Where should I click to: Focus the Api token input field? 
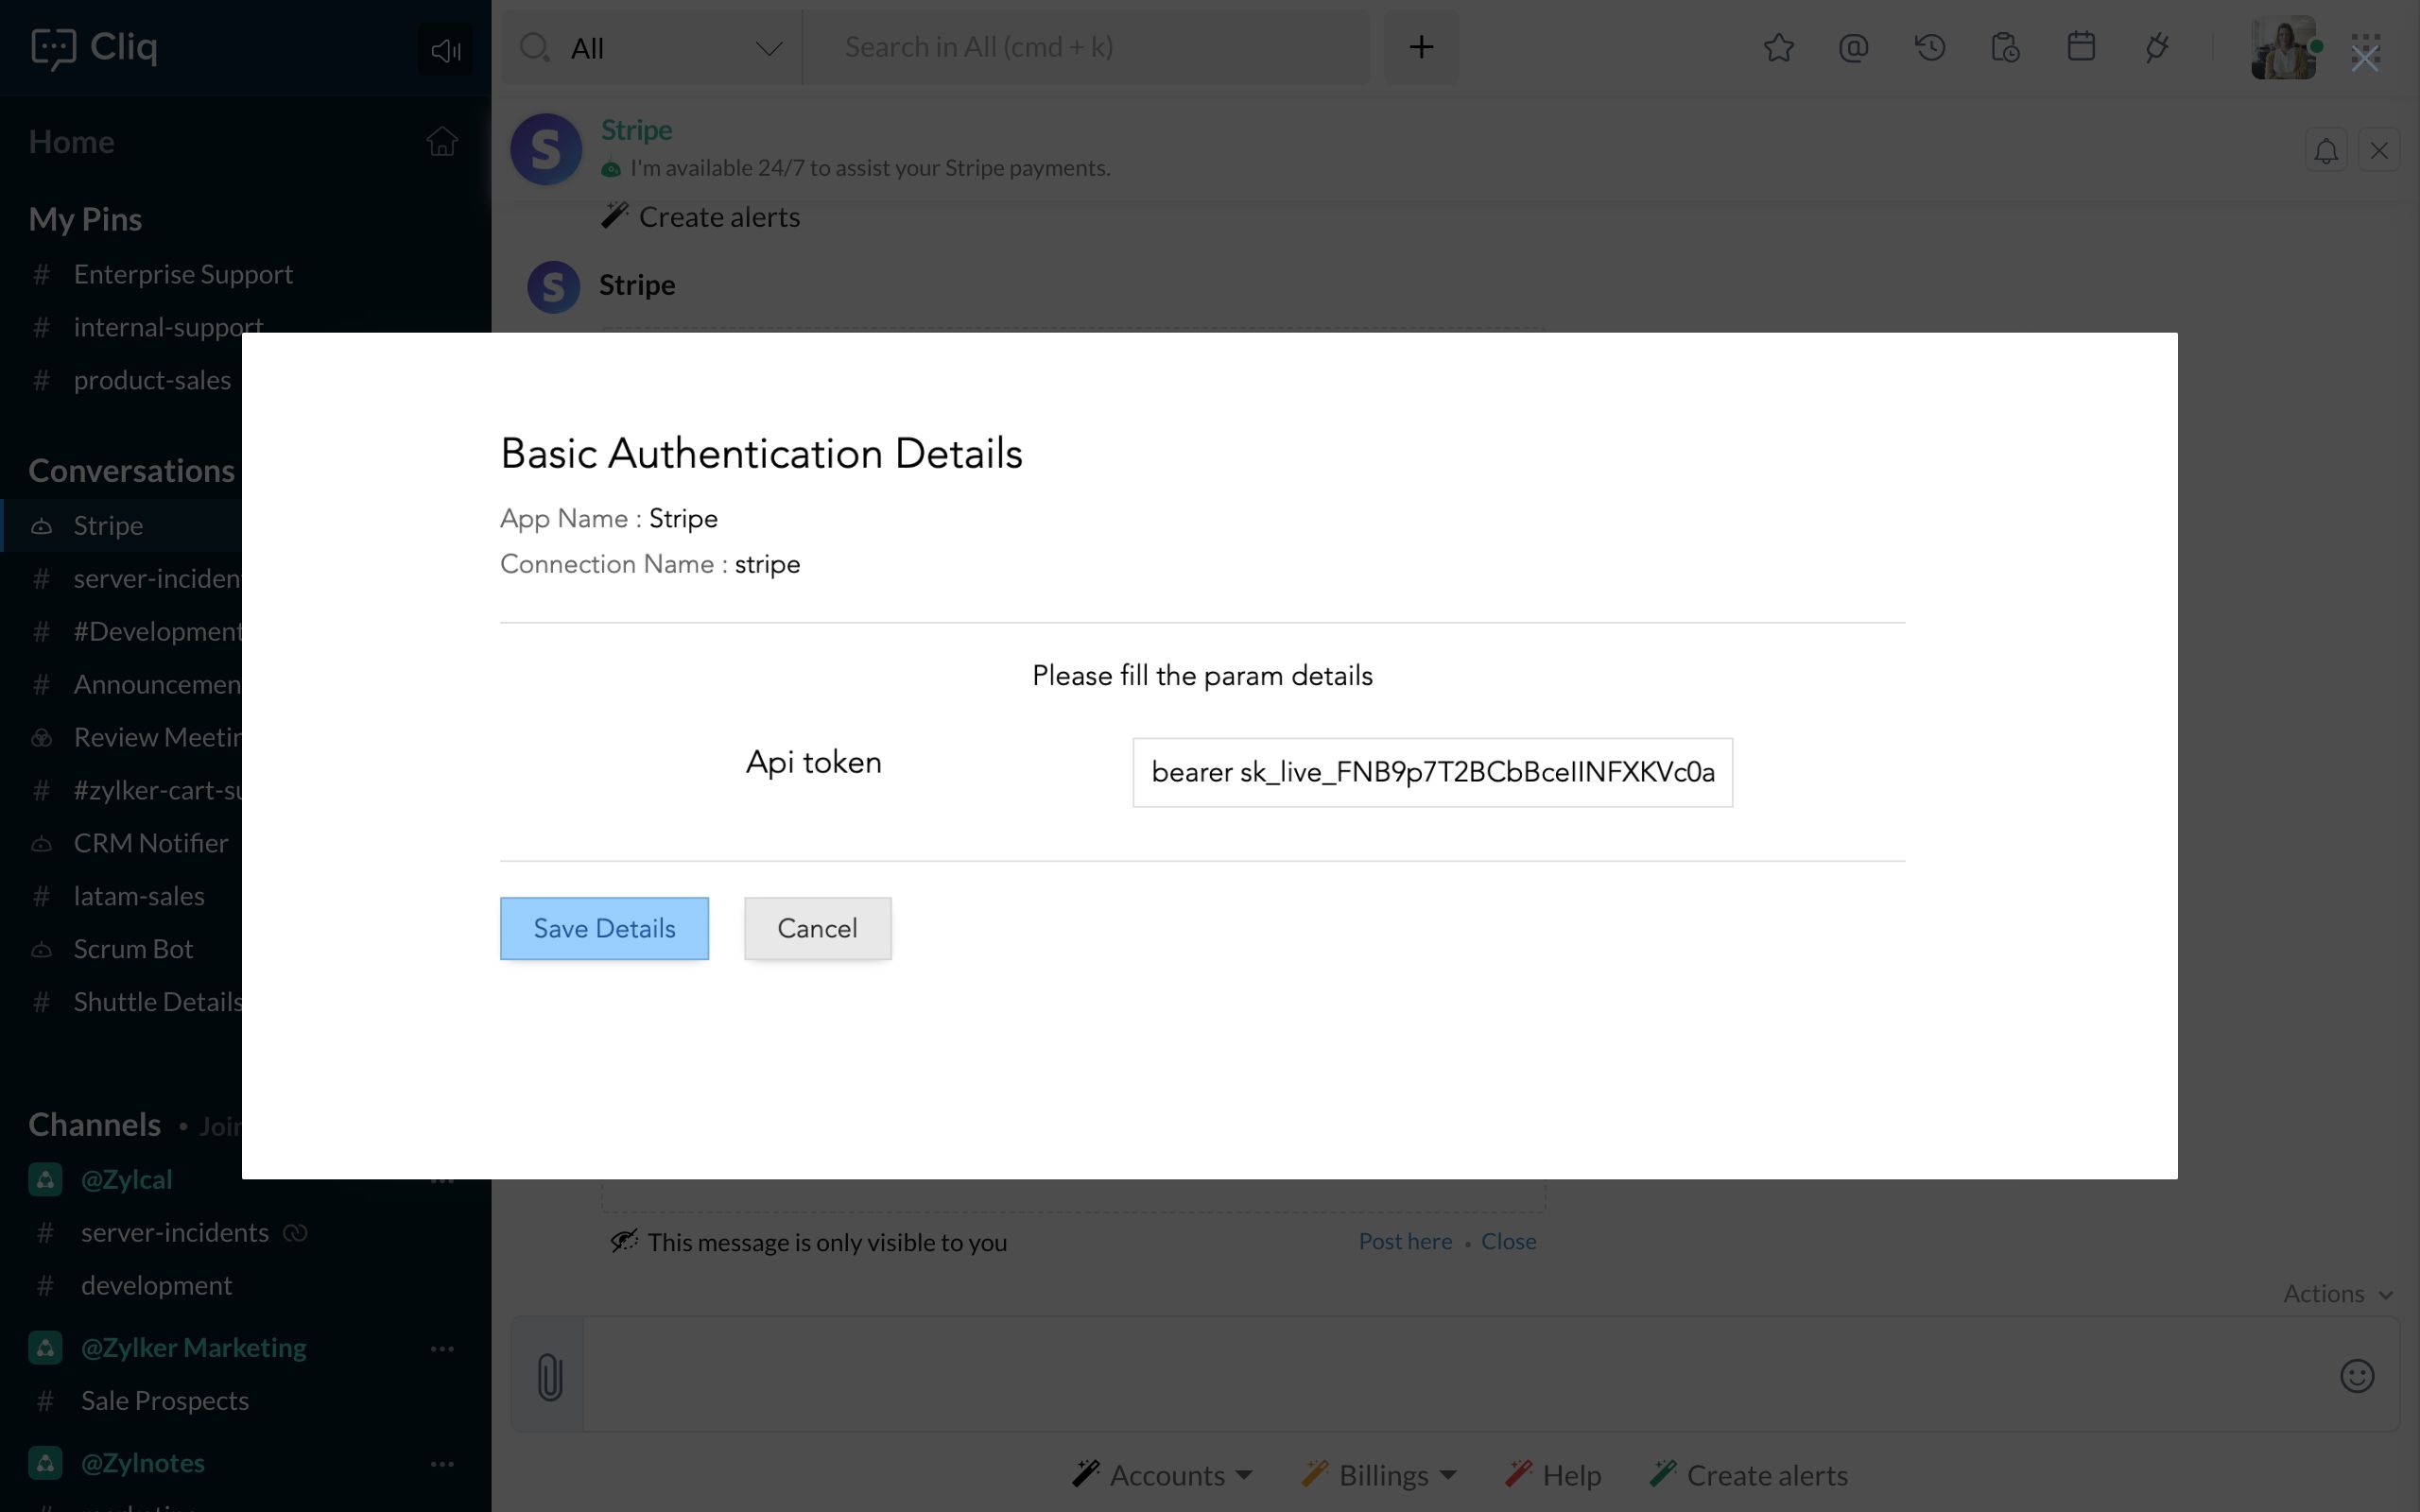tap(1432, 772)
